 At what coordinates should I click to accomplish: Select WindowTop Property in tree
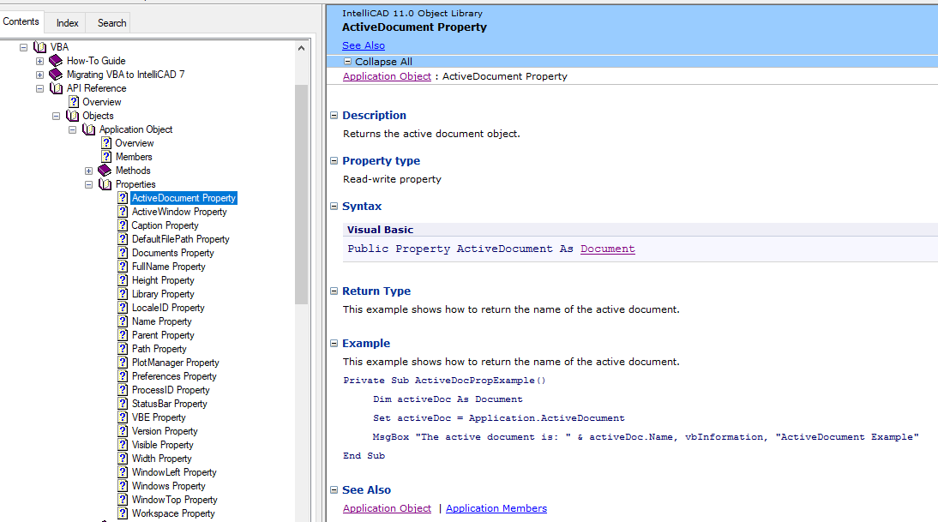pyautogui.click(x=175, y=500)
